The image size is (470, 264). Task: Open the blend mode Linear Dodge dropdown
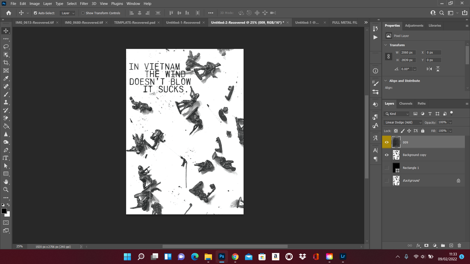(x=403, y=122)
